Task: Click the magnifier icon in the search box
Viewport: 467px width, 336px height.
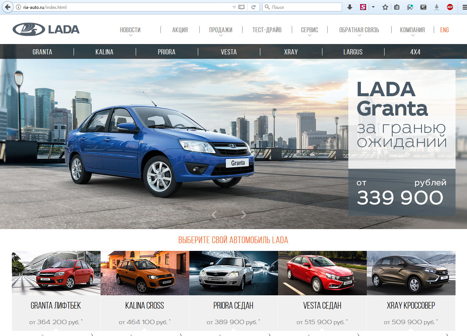Action: point(267,7)
